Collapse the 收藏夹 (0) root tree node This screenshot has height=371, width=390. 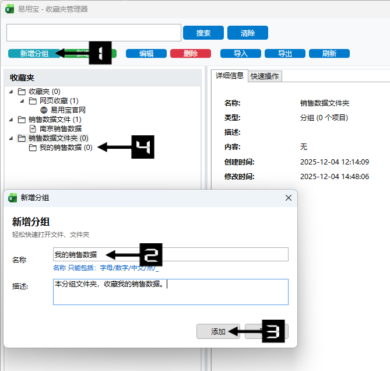(12, 92)
